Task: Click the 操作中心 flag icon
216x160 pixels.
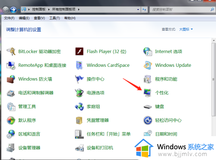Action: pos(79,79)
